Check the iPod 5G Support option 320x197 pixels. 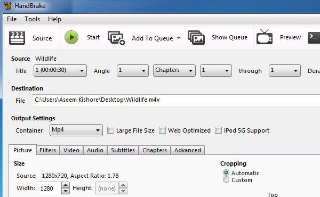click(x=218, y=130)
